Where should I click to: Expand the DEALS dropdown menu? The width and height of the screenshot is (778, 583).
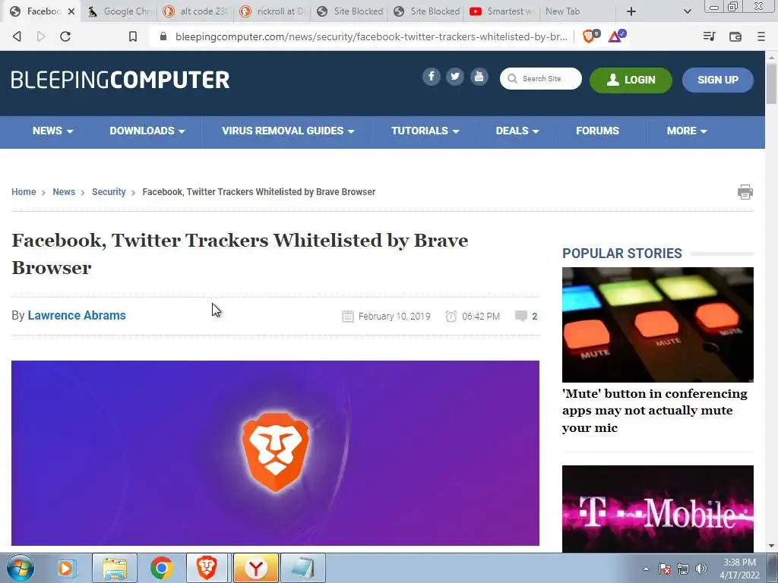(x=517, y=131)
